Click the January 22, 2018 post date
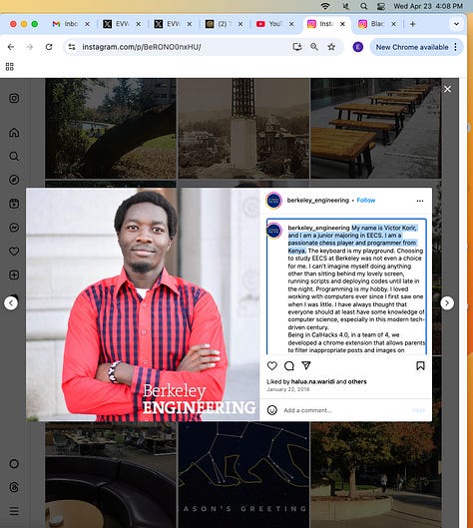The image size is (473, 528). [287, 389]
